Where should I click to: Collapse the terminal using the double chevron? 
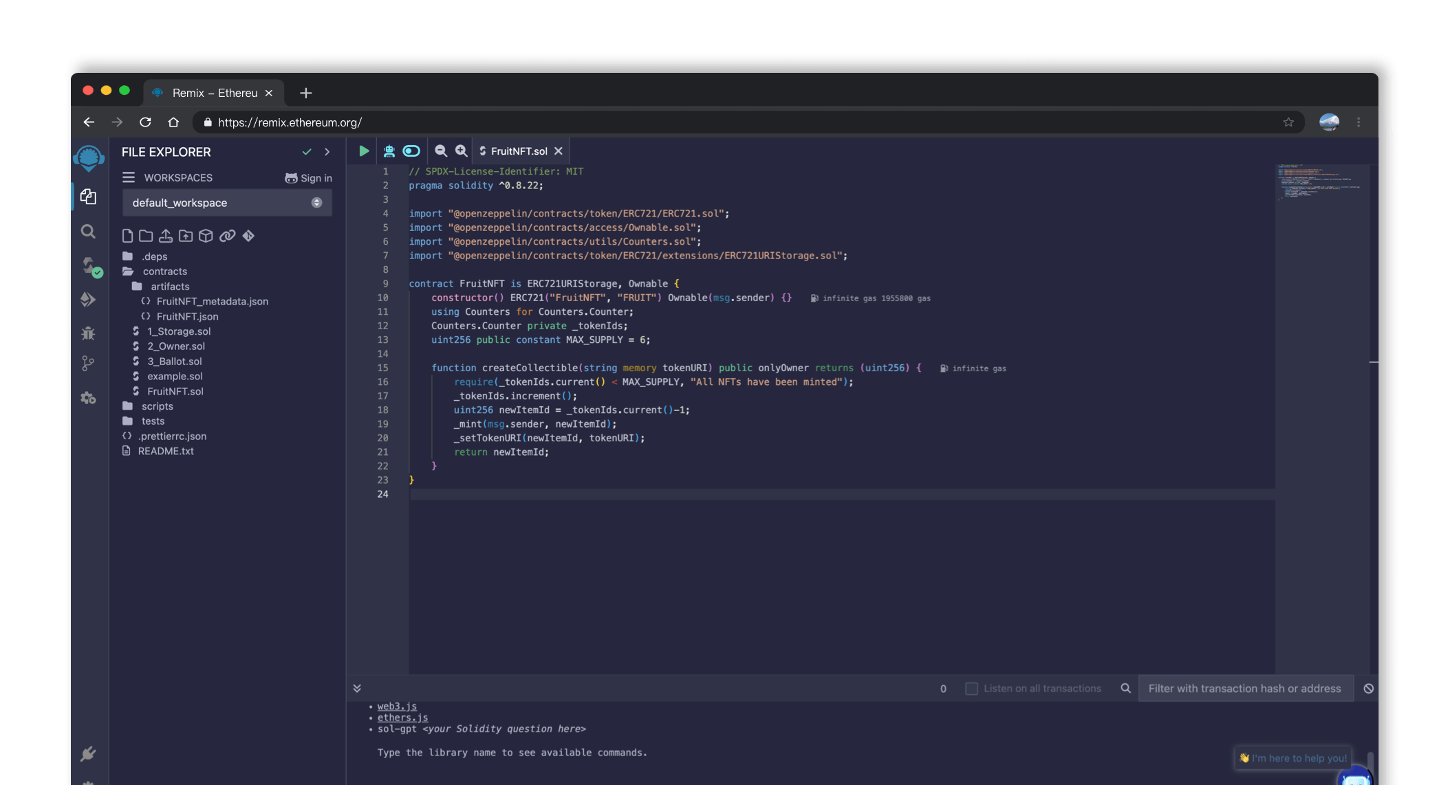point(357,687)
